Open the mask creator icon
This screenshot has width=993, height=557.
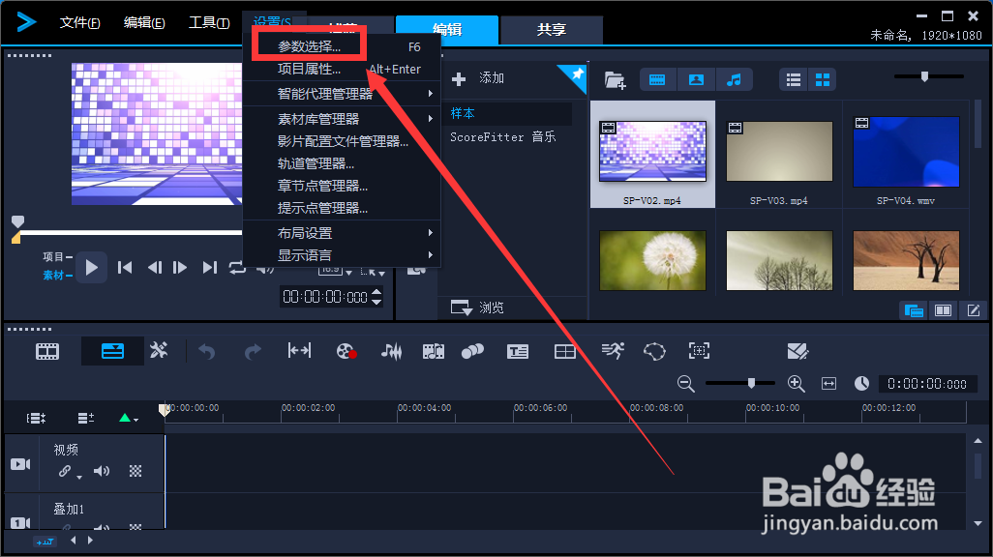click(654, 351)
